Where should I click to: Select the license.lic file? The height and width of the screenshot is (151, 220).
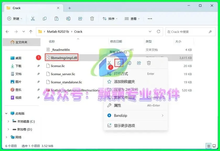56,66
